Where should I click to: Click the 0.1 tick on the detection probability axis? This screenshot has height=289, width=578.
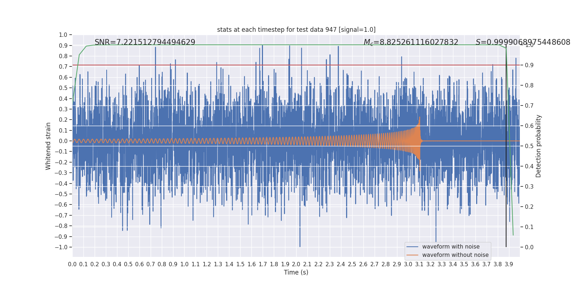pos(529,227)
